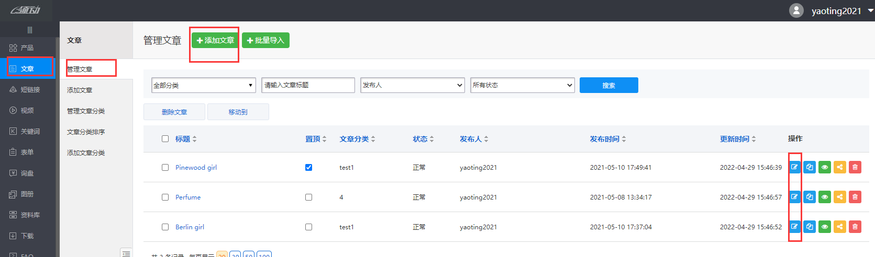
Task: Open the 发布人 publisher dropdown
Action: [413, 85]
